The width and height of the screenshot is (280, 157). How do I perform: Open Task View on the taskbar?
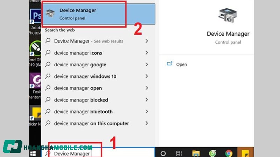(179, 154)
